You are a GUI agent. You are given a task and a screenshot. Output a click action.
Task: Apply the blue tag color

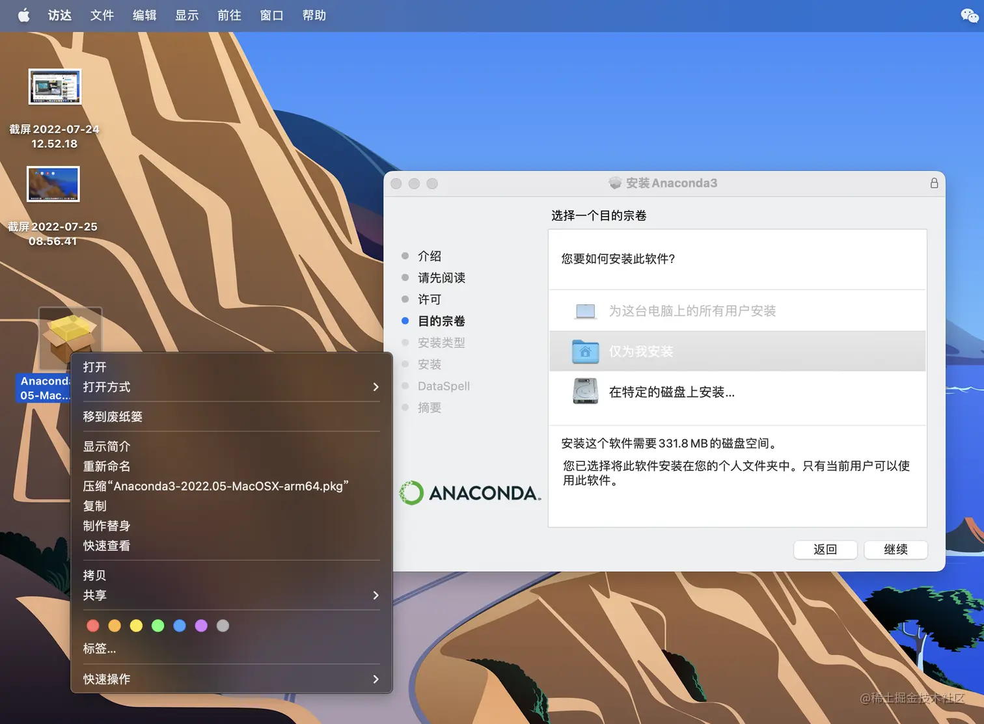(x=180, y=626)
